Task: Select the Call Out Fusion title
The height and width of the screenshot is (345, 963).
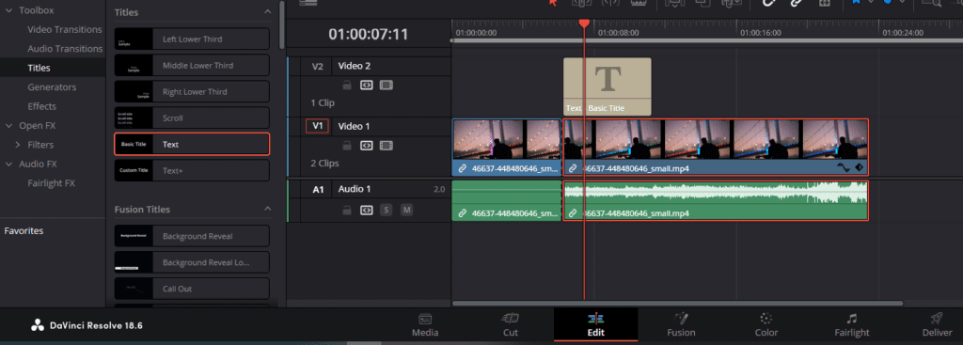Action: (x=192, y=289)
